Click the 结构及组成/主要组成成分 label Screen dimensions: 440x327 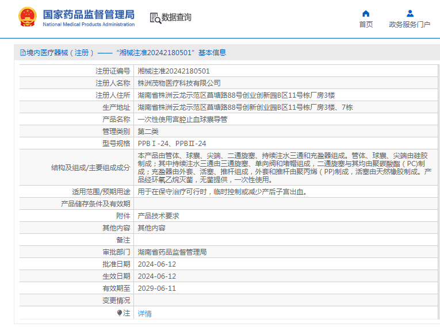click(x=91, y=168)
